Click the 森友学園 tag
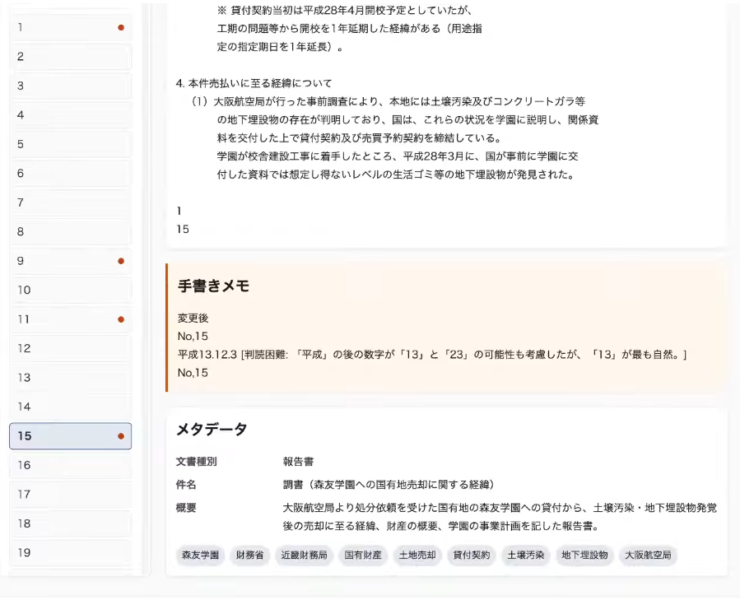The height and width of the screenshot is (600, 740). pos(199,556)
